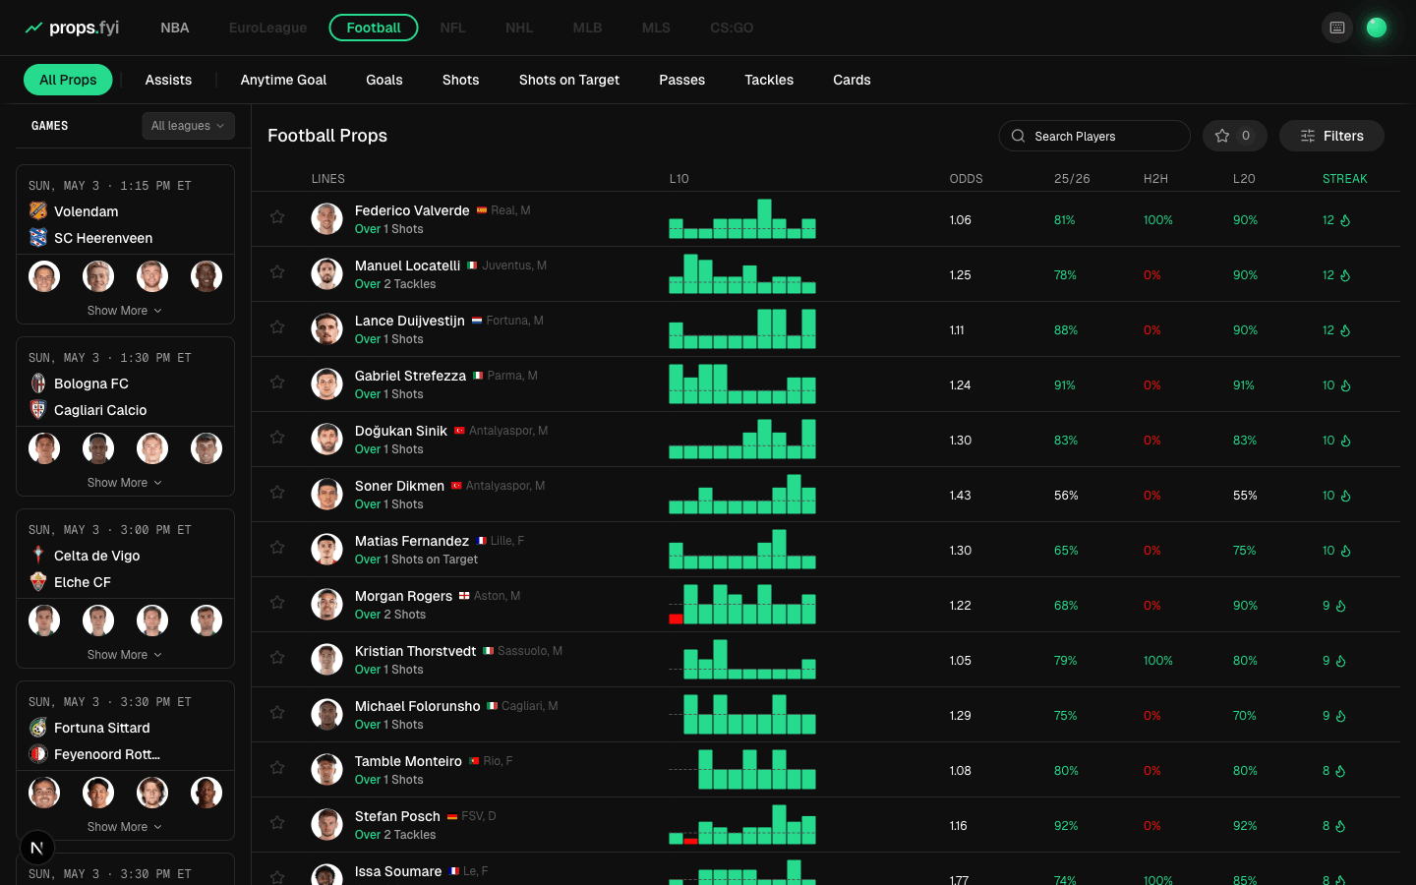
Task: Open Federico Valverde's player name link
Action: (412, 210)
